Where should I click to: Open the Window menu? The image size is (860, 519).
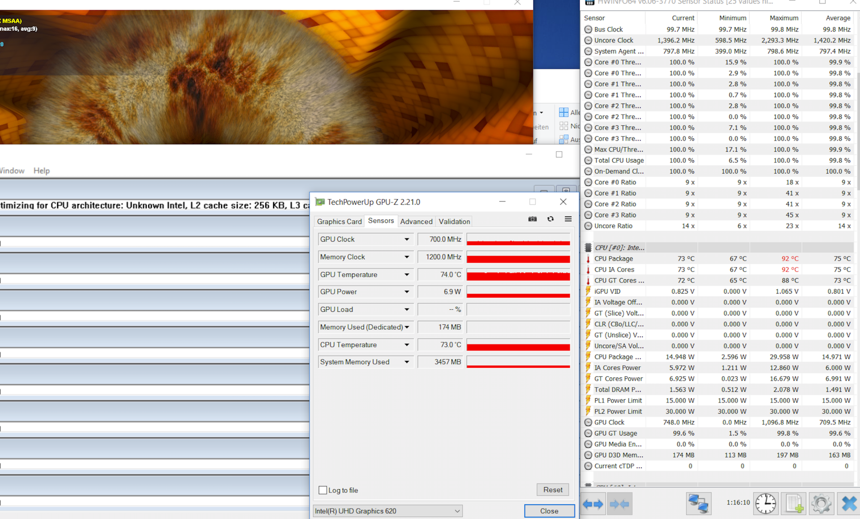[12, 170]
